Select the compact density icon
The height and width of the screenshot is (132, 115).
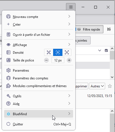49,52
